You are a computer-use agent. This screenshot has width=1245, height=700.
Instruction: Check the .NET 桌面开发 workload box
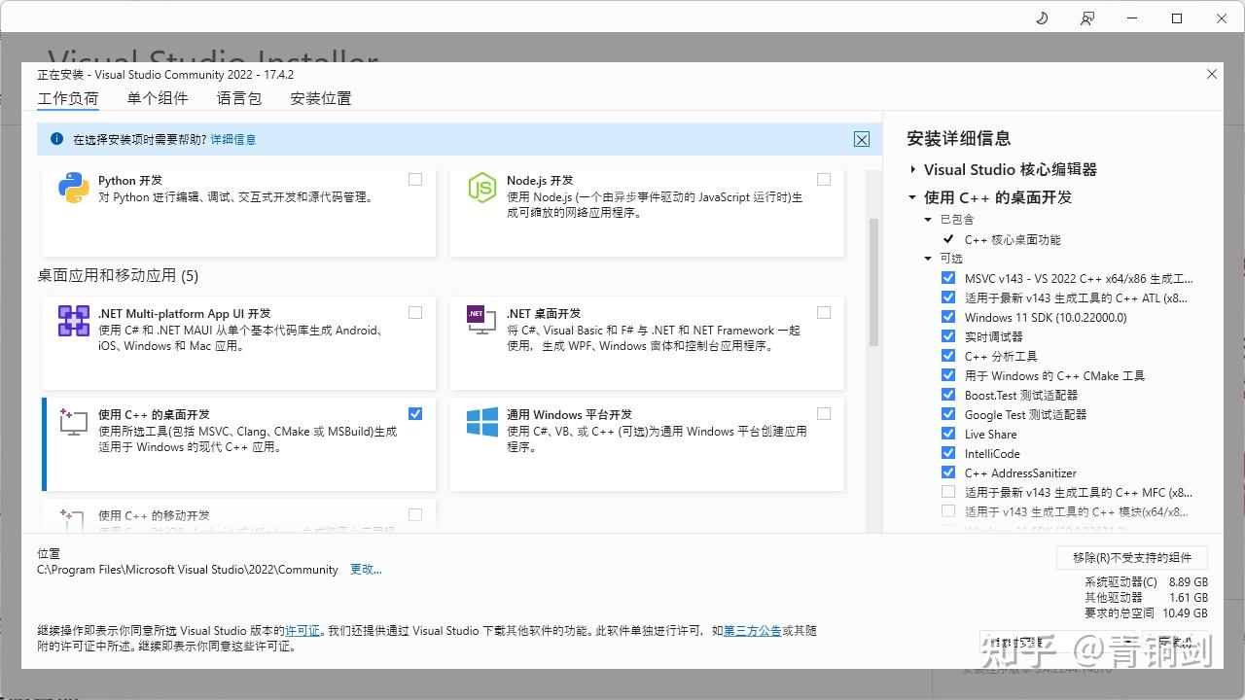click(824, 312)
